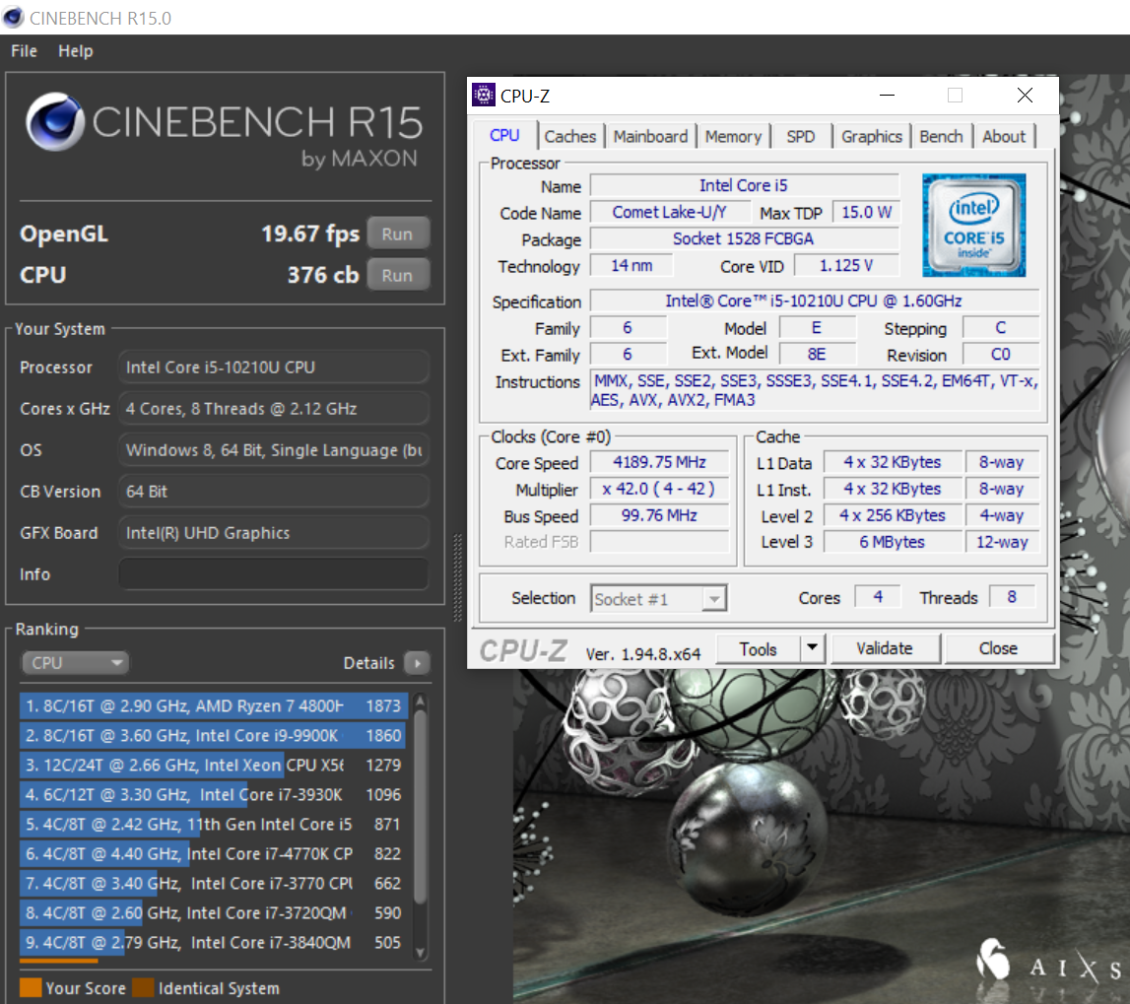This screenshot has height=1004, width=1130.
Task: Click the ranking list scroll up arrow
Action: coord(421,701)
